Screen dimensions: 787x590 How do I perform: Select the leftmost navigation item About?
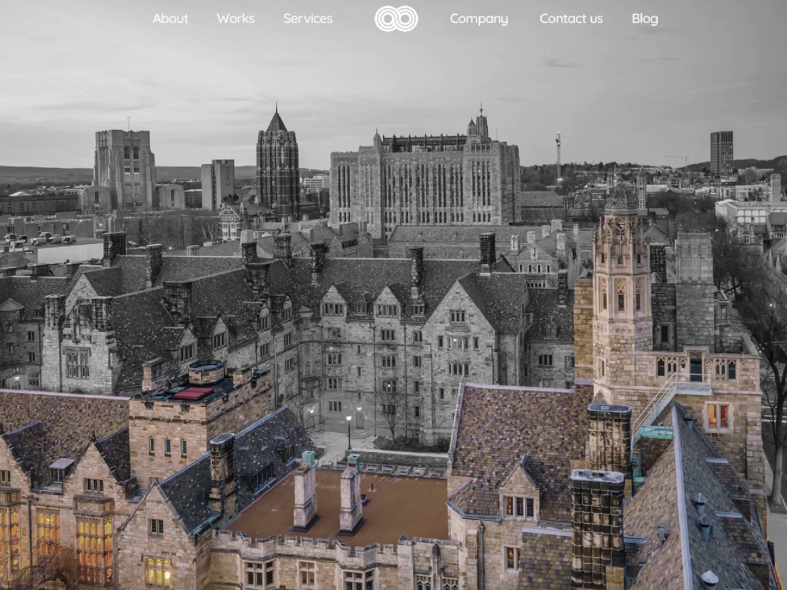click(170, 19)
